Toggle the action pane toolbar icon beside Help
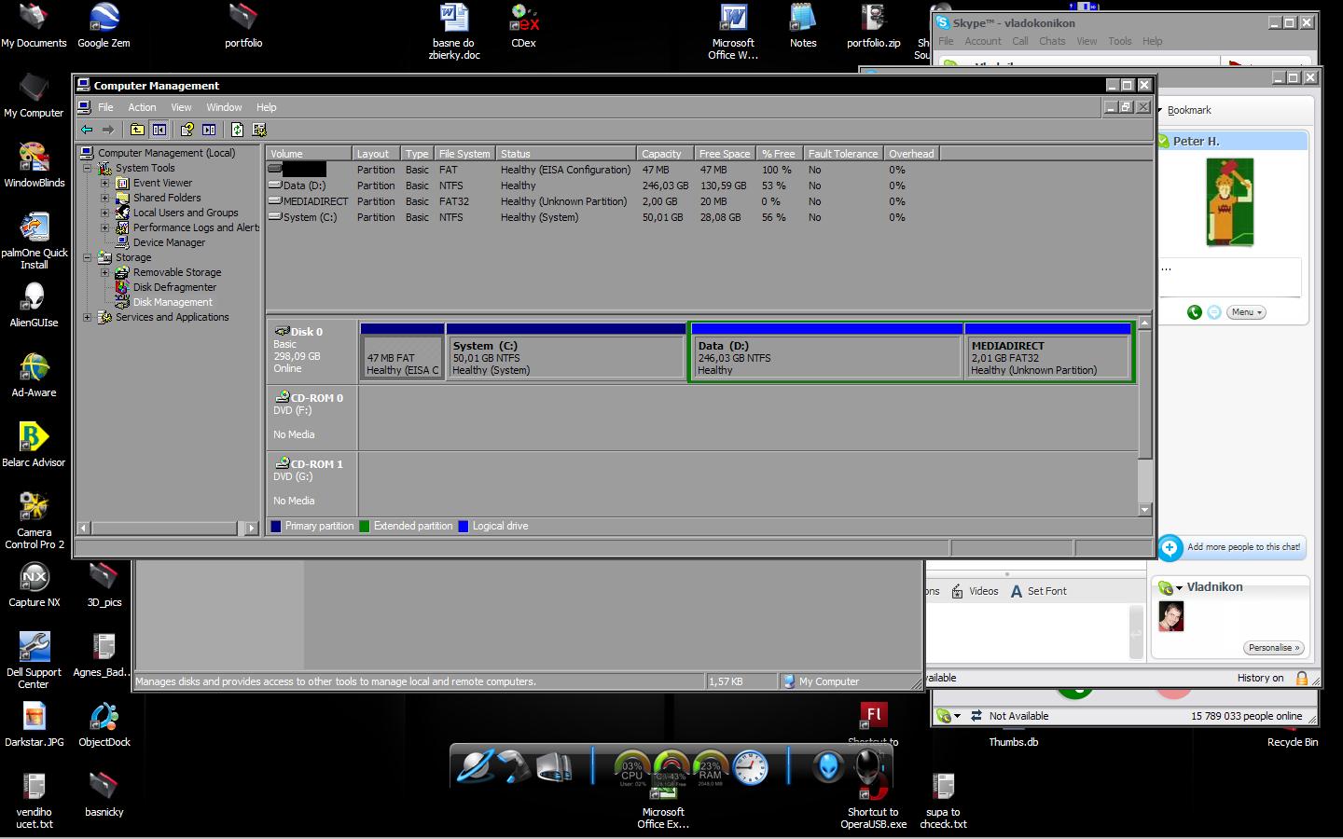This screenshot has width=1343, height=839. (209, 130)
